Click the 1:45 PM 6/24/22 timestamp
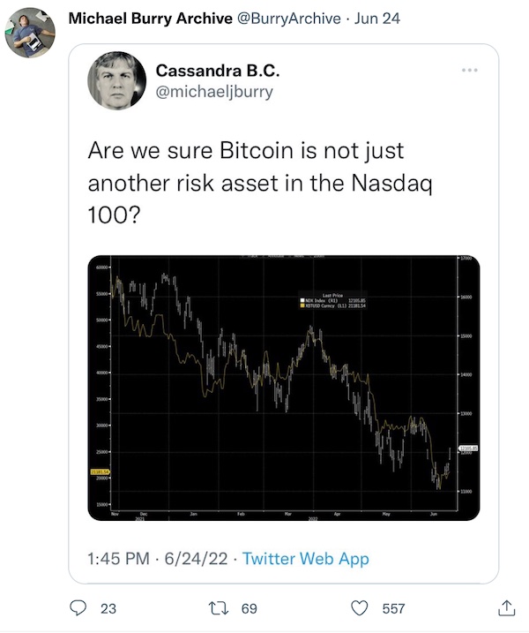 [157, 559]
